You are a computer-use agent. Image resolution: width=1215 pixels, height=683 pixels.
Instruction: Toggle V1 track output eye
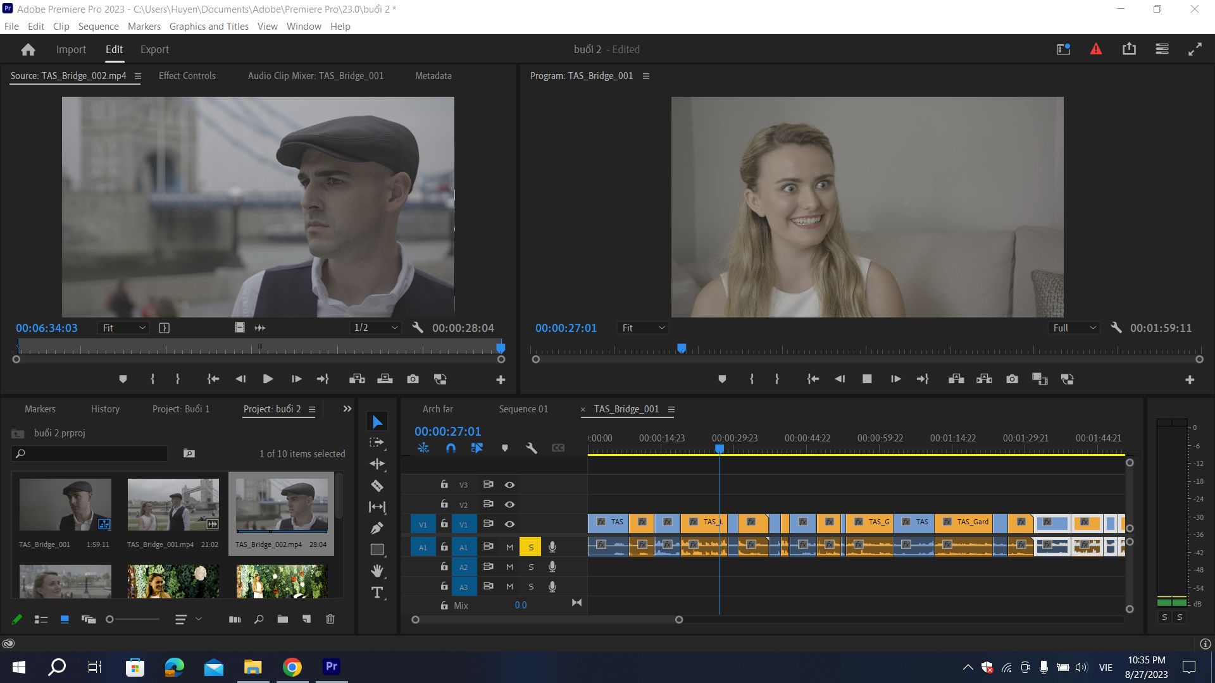[x=509, y=524]
